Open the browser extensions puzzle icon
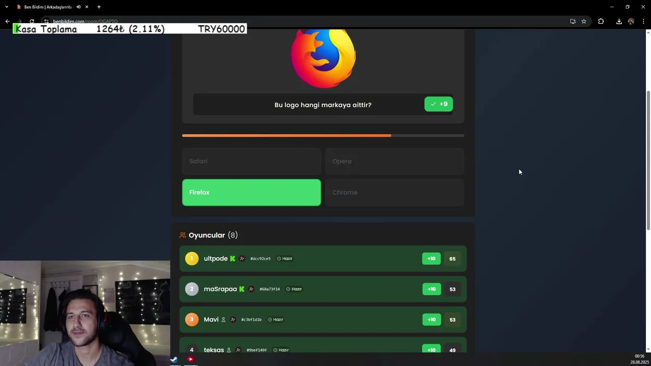The height and width of the screenshot is (366, 651). click(x=601, y=21)
